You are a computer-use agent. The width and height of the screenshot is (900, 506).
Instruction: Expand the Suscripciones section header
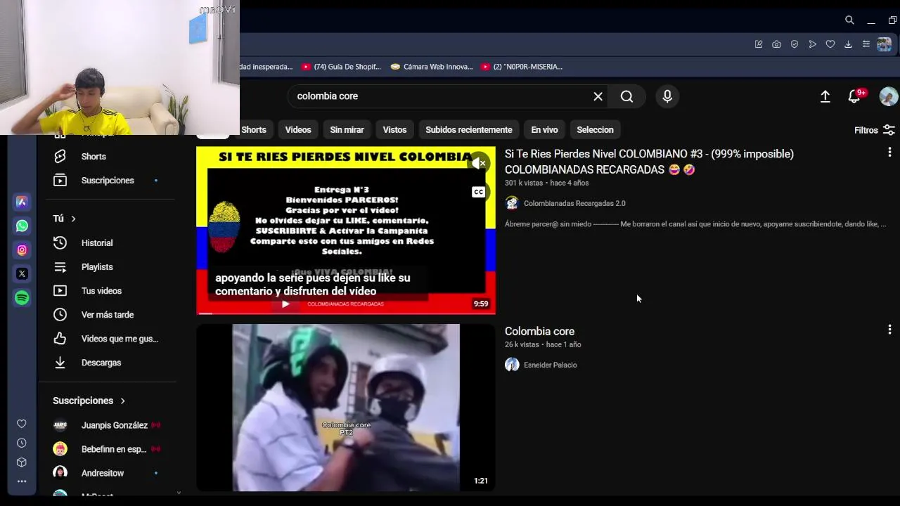[89, 401]
